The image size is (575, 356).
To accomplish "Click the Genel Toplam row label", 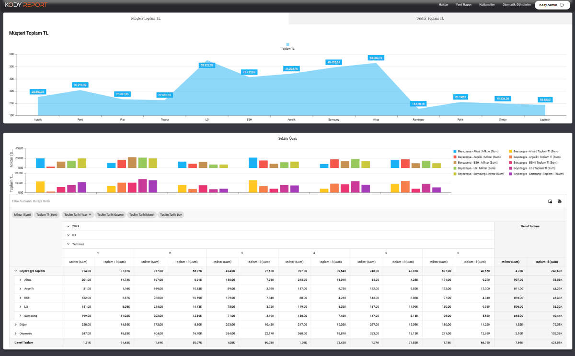I will click(x=23, y=343).
